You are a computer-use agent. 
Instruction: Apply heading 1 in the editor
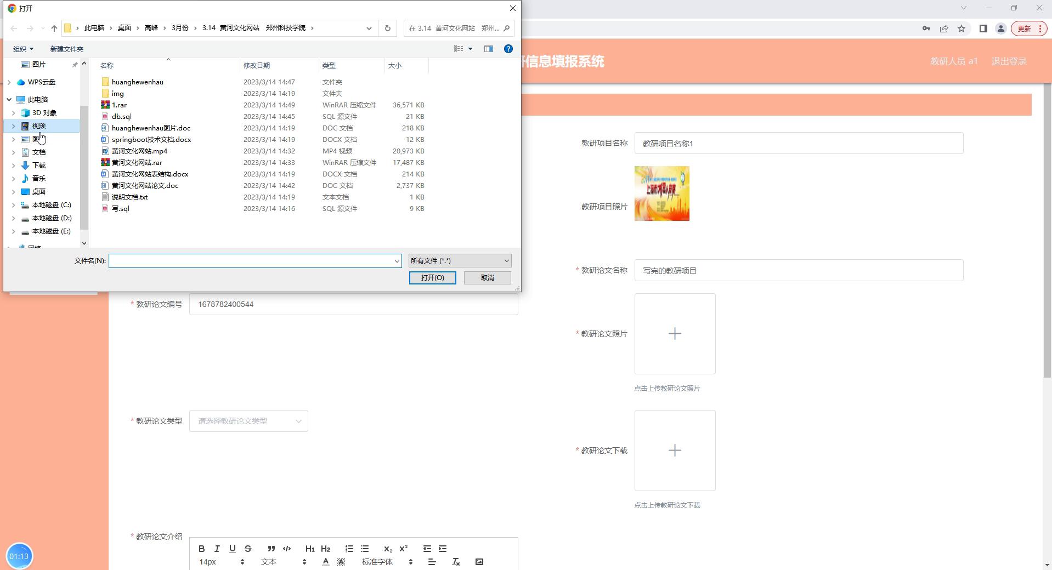coord(310,549)
